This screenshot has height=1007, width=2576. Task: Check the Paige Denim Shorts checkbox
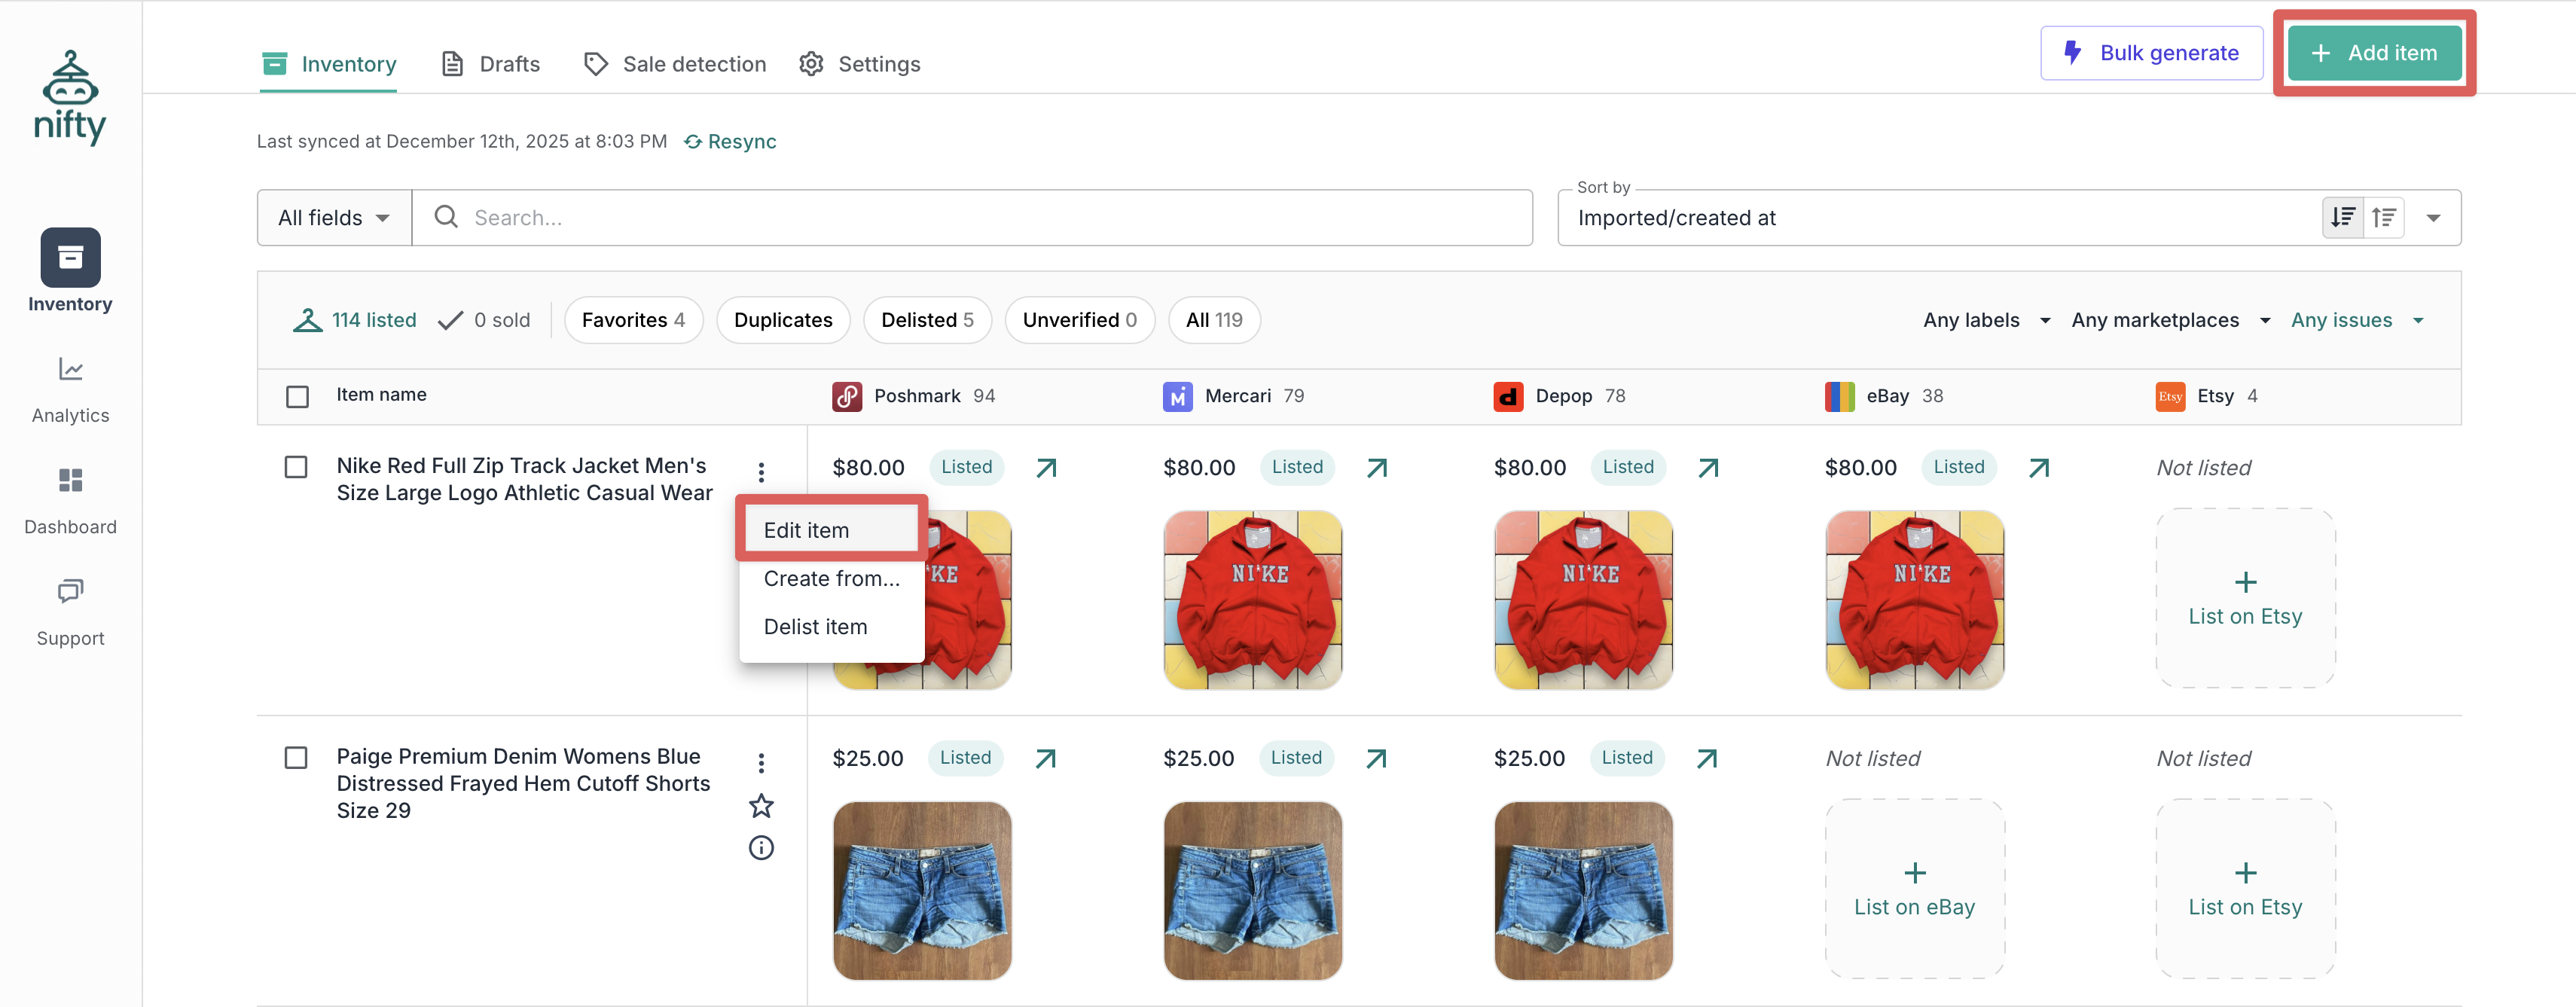tap(296, 757)
